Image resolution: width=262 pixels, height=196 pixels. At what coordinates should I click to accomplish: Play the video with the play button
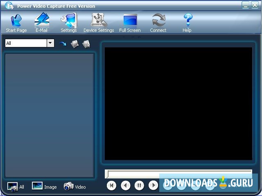pos(153,185)
